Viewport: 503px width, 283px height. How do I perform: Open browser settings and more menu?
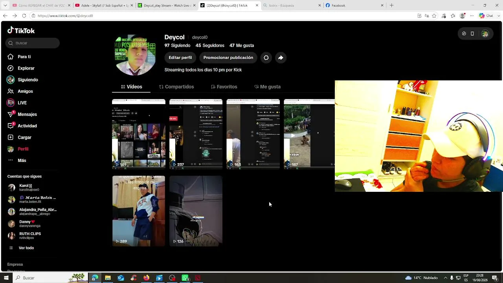click(472, 16)
